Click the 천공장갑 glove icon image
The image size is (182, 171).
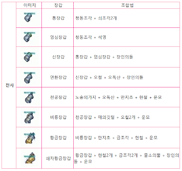click(29, 97)
